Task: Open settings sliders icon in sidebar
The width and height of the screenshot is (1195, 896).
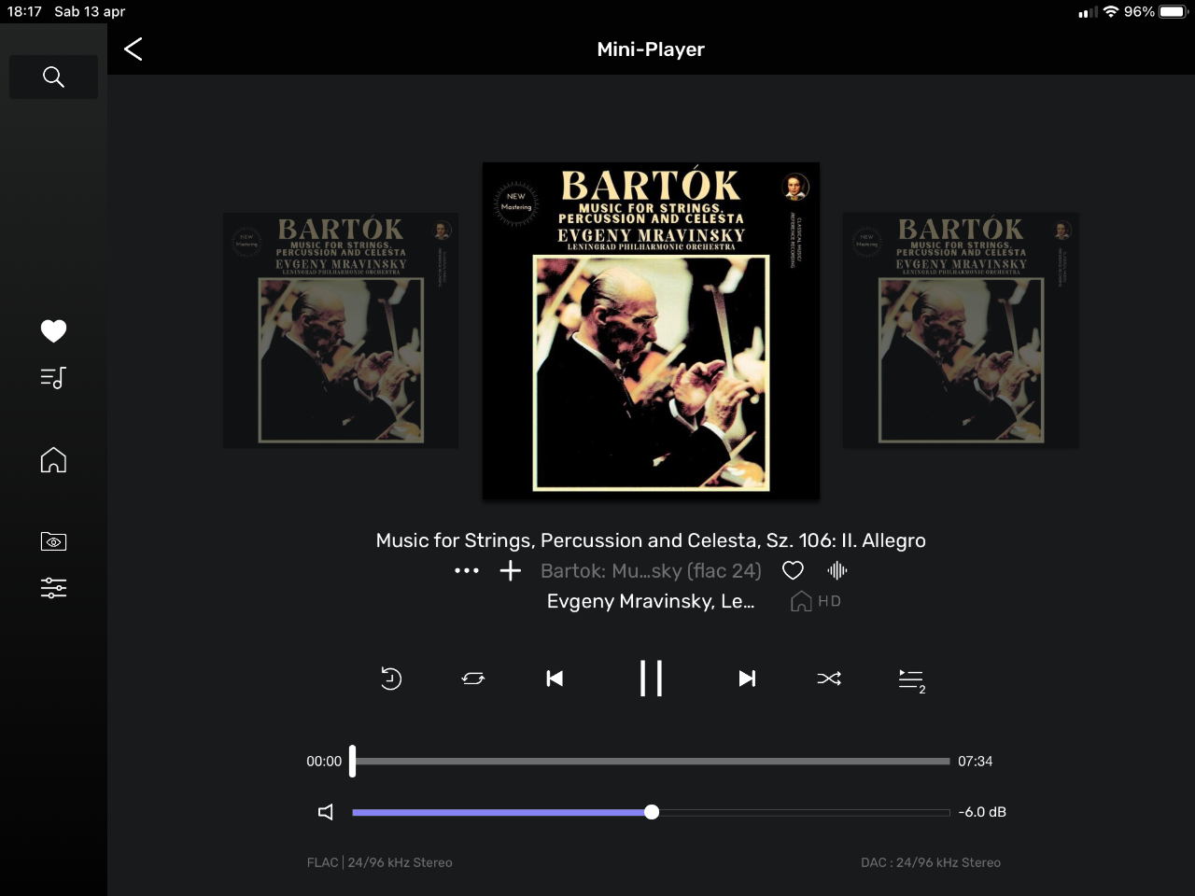Action: tap(53, 588)
